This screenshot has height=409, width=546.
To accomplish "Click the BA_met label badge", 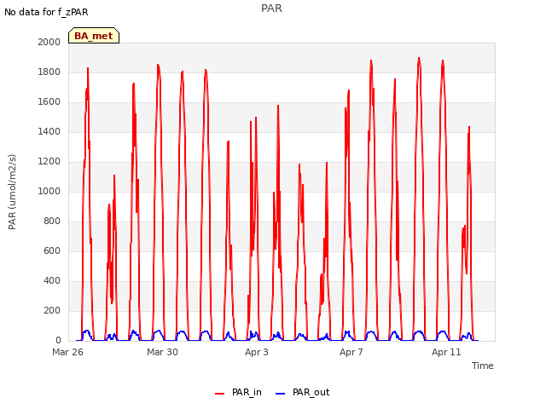I will click(x=94, y=36).
